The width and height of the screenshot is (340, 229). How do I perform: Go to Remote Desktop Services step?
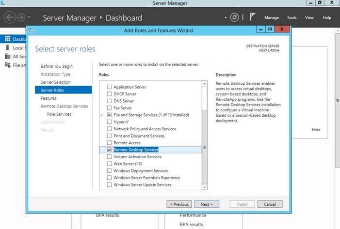point(65,106)
